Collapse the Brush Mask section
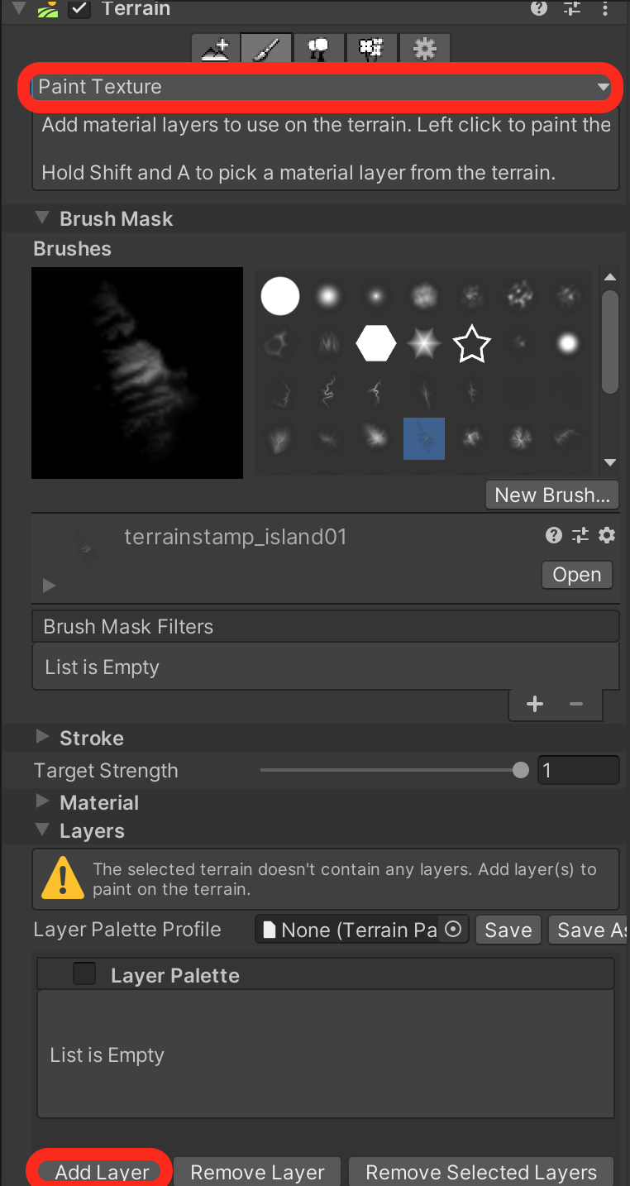Screen dimensions: 630x1186 41,218
